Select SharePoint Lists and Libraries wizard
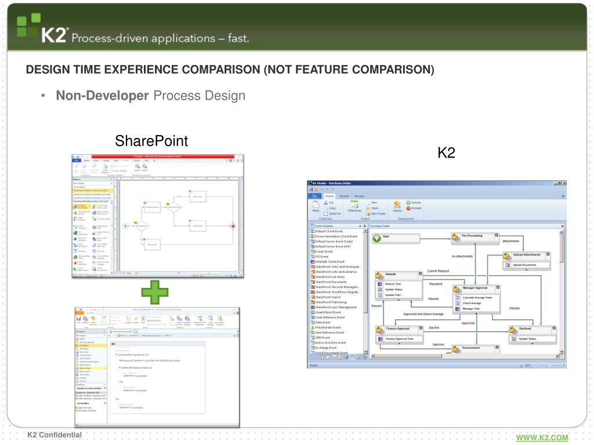Image resolution: width=594 pixels, height=445 pixels. tap(334, 272)
